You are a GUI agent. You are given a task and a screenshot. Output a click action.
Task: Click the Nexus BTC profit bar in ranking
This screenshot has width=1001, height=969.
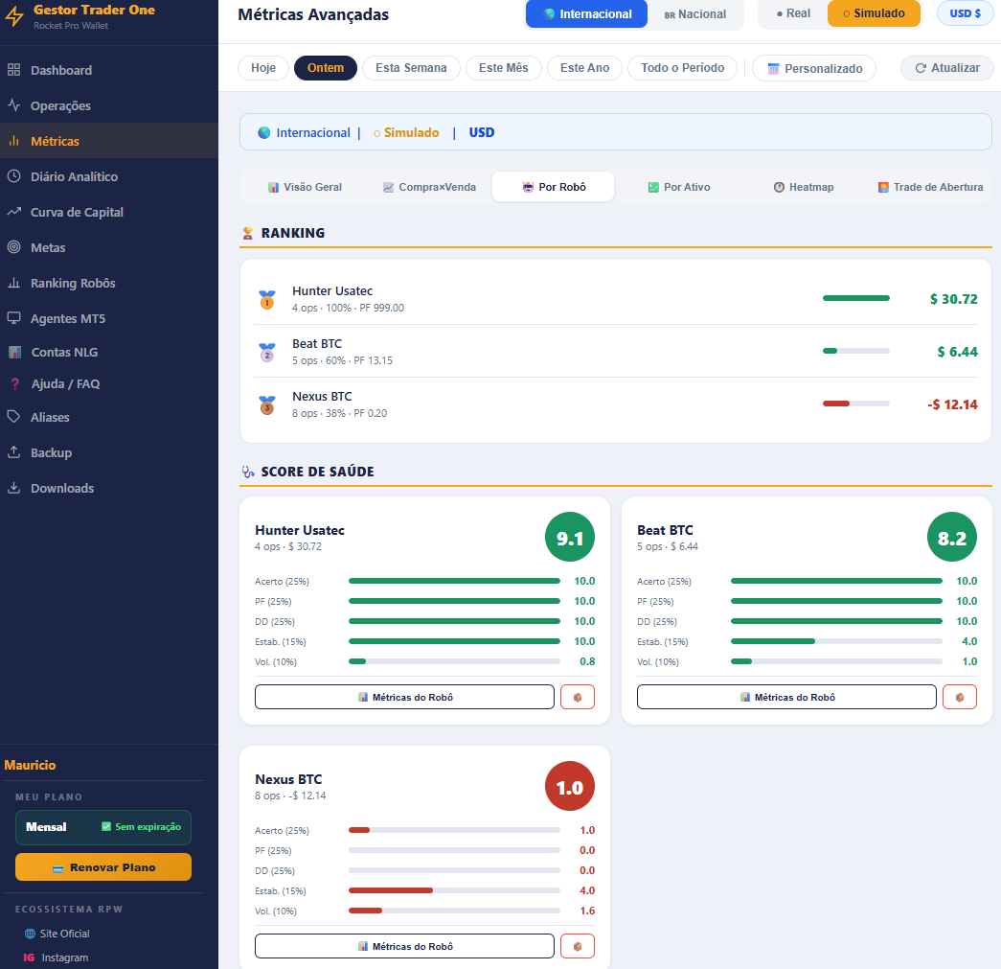856,404
